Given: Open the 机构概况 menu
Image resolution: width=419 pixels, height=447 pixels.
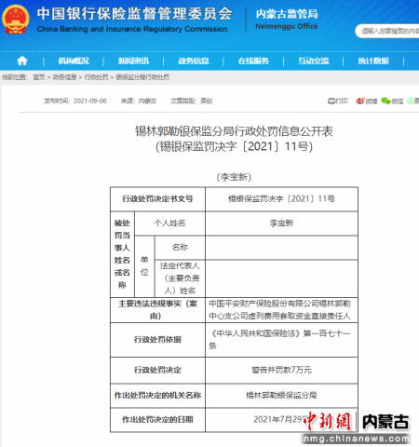Looking at the screenshot, I should pyautogui.click(x=74, y=61).
